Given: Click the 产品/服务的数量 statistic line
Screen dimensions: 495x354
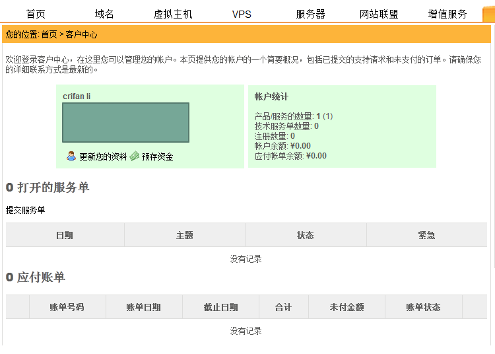Looking at the screenshot, I should coord(294,116).
